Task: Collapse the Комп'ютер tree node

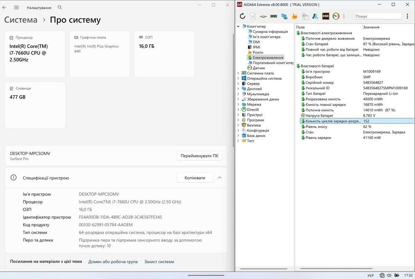Action: point(238,26)
